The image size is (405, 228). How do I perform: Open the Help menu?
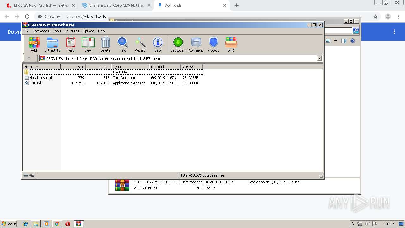point(101,31)
